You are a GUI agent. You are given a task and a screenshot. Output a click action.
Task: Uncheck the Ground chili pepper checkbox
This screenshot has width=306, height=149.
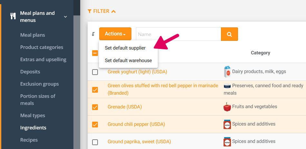[x=95, y=124]
